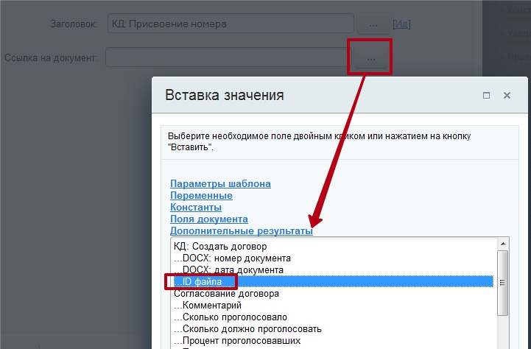This screenshot has width=531, height=349.
Task: Open the Константы section
Action: coord(196,207)
